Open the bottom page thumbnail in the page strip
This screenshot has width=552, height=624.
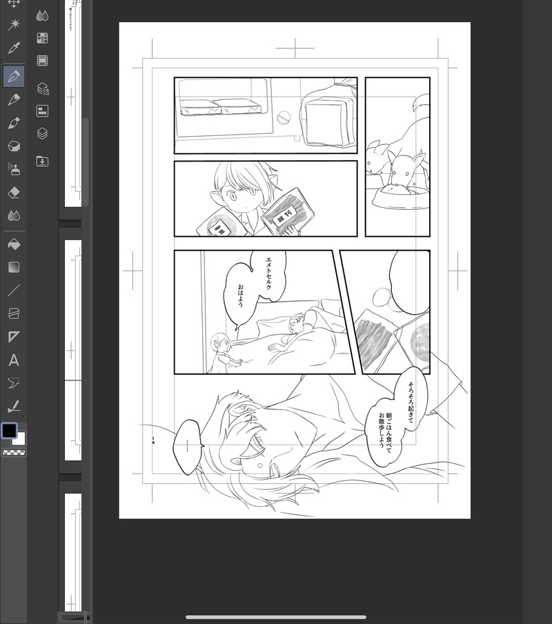pyautogui.click(x=73, y=553)
